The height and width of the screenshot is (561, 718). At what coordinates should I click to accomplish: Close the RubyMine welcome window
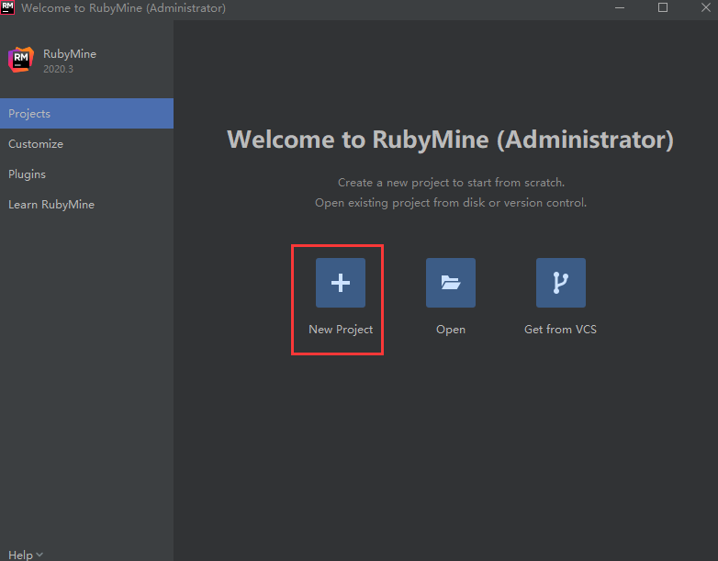pyautogui.click(x=706, y=7)
